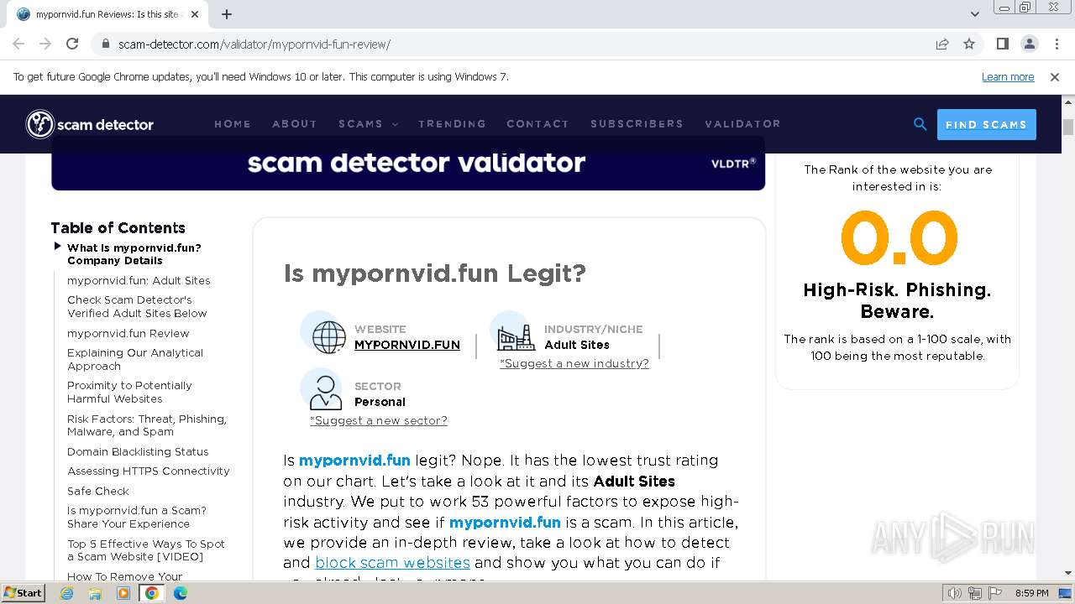Open a new browser tab
Viewport: 1075px width, 604px height.
227,14
